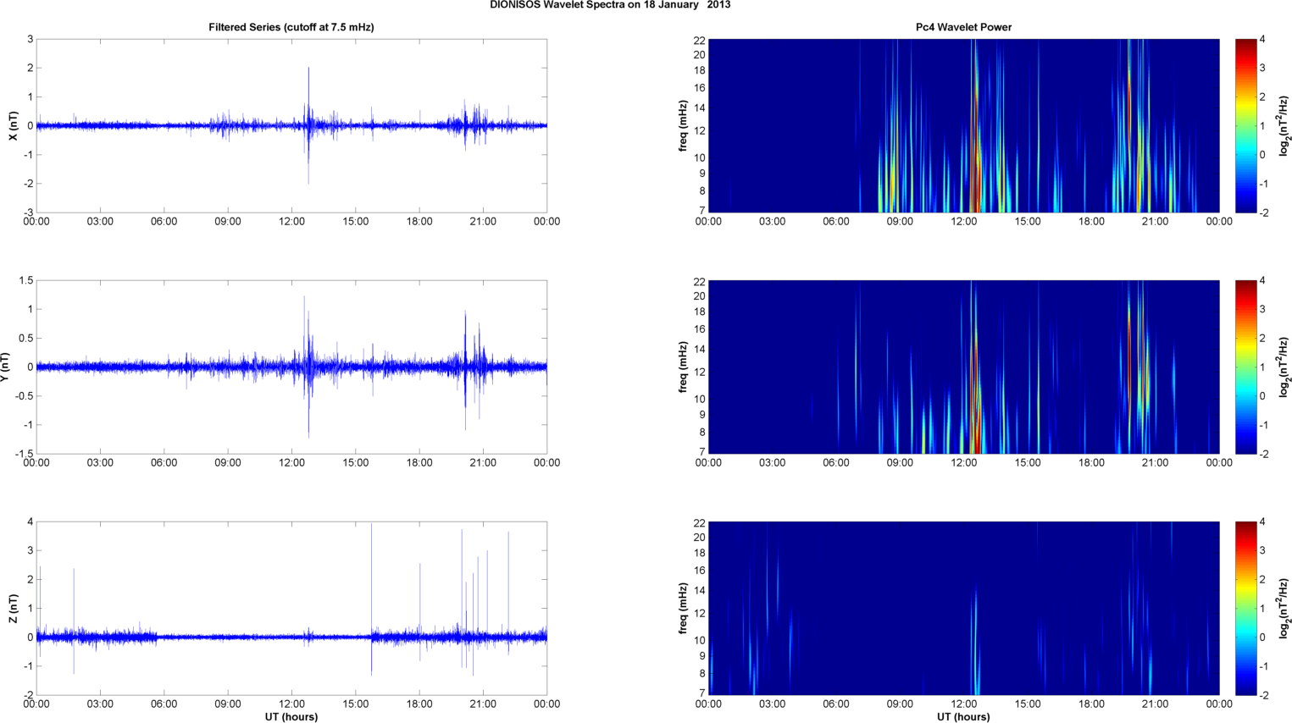This screenshot has height=723, width=1292.
Task: Click 'UT (hours)' label under bottom spectrogram
Action: click(x=963, y=717)
